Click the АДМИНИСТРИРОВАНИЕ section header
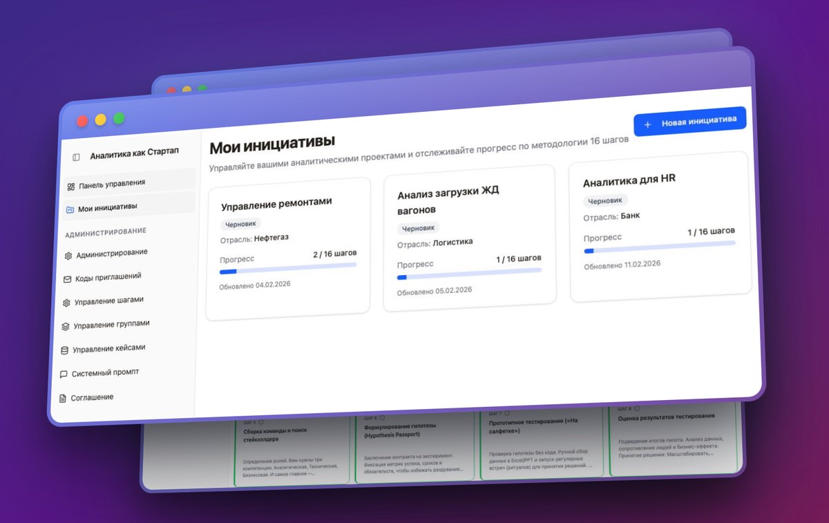829x523 pixels. click(106, 232)
